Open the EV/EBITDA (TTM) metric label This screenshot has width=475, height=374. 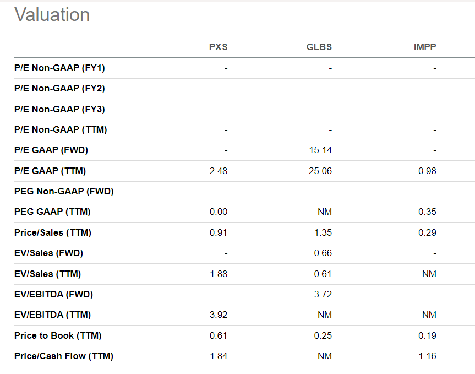53,315
